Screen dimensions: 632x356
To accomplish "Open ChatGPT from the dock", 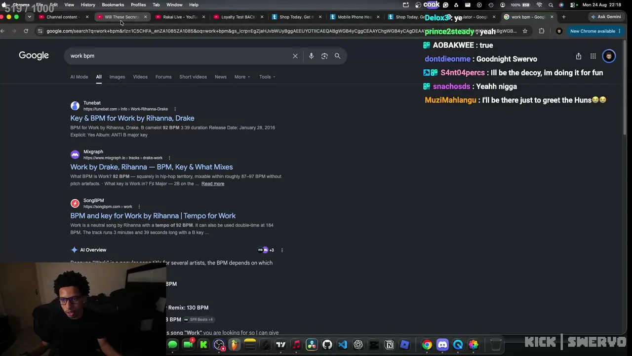I will (x=358, y=345).
